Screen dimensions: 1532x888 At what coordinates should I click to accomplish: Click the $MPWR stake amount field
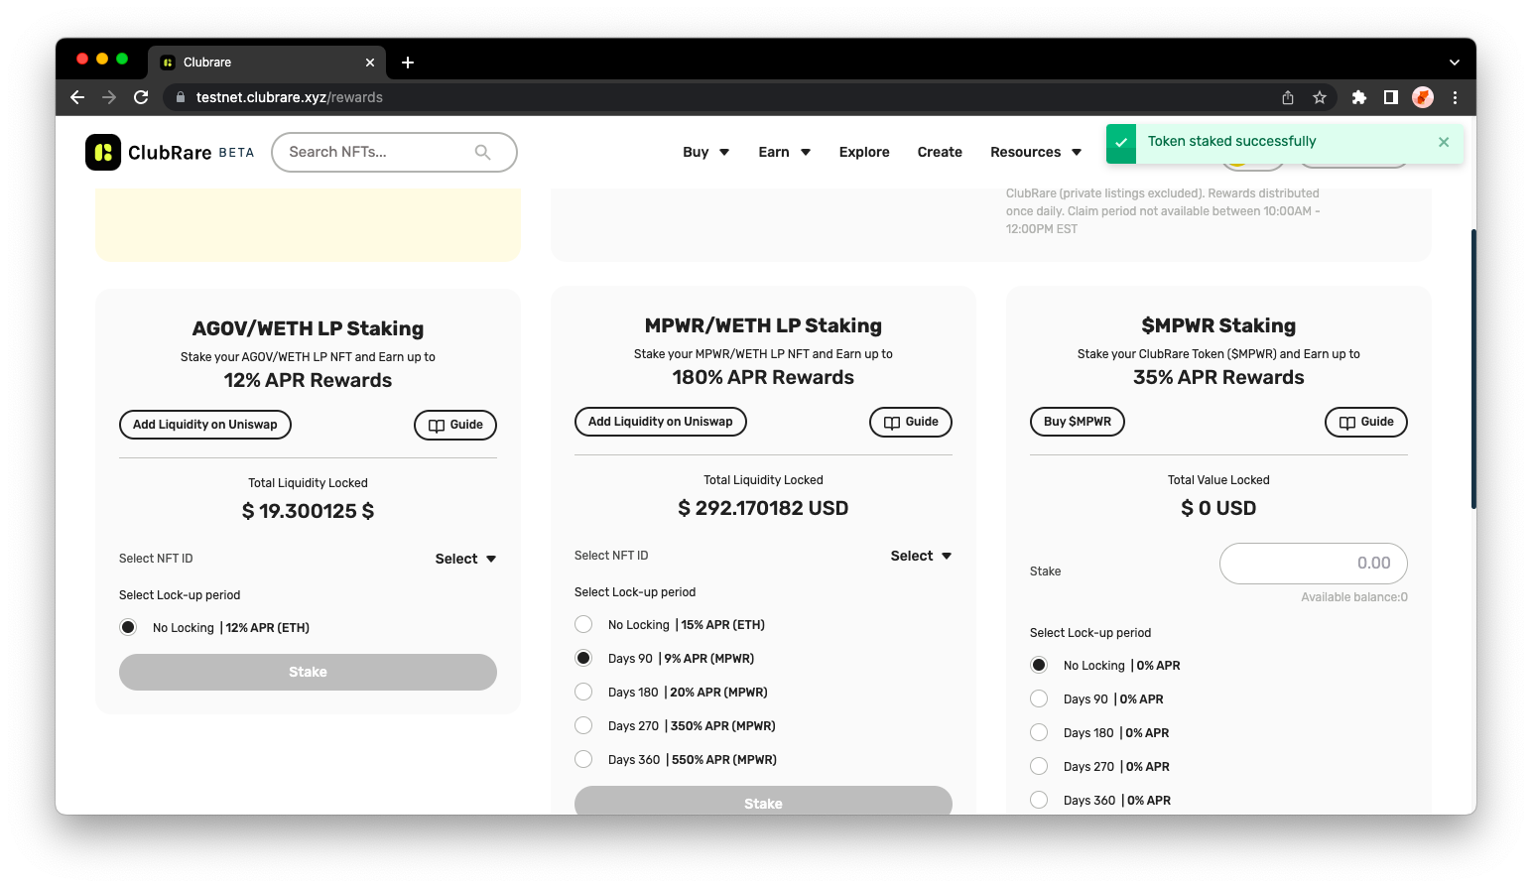point(1314,563)
